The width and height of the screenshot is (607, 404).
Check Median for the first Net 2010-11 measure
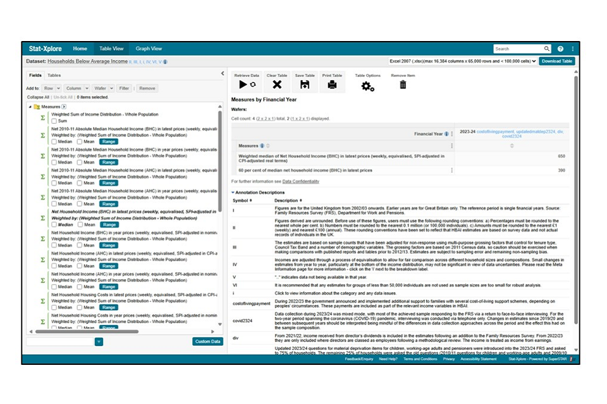(x=54, y=141)
